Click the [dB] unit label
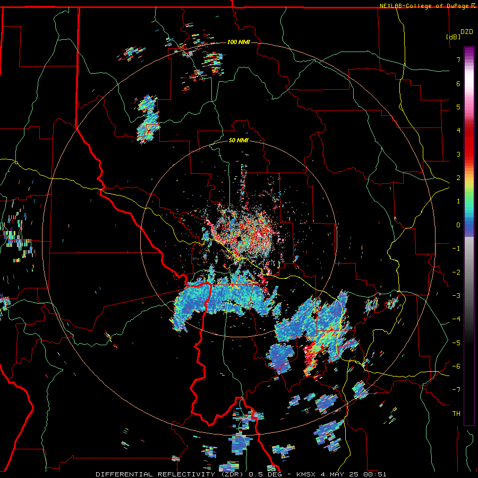The width and height of the screenshot is (478, 478). 454,37
